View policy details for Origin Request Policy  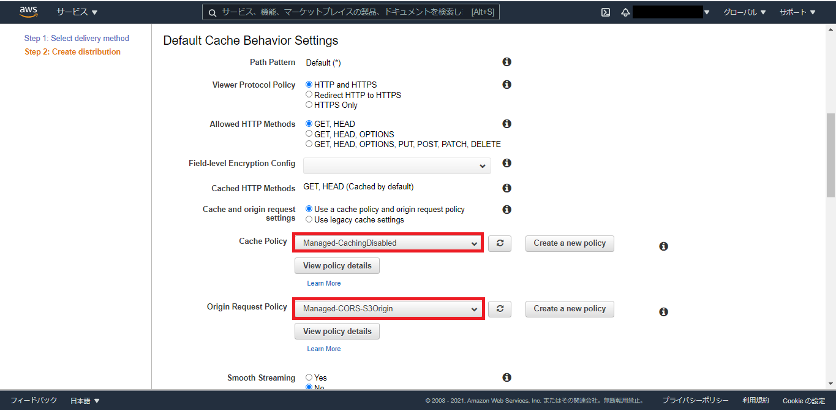click(x=337, y=332)
